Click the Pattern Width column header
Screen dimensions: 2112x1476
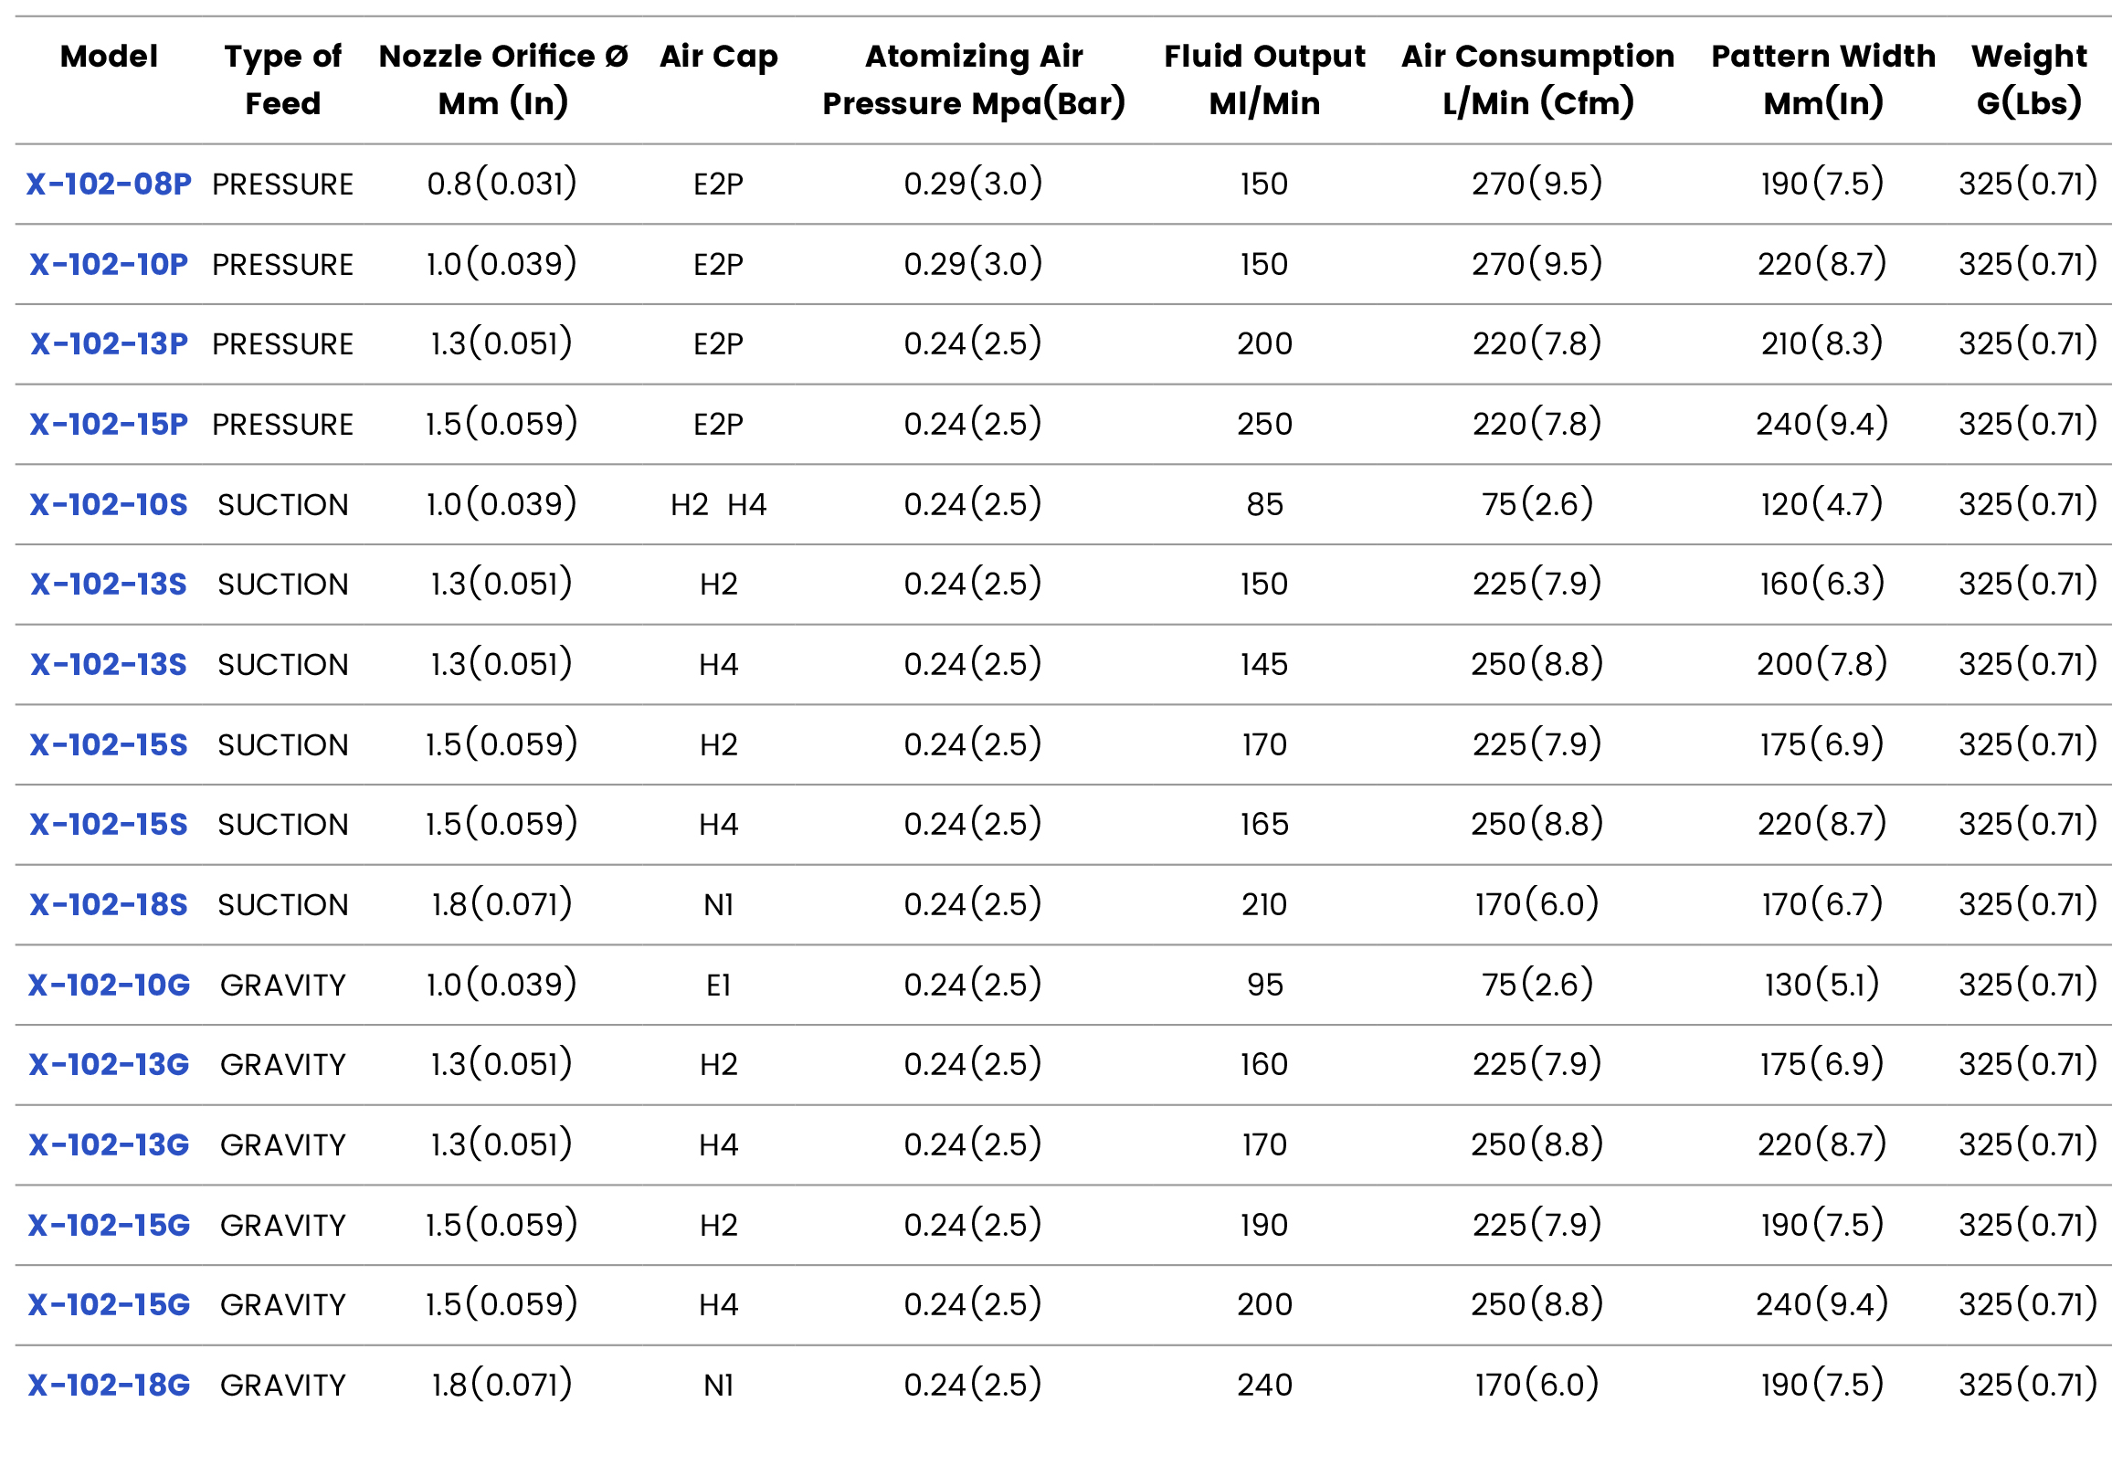(x=1822, y=79)
